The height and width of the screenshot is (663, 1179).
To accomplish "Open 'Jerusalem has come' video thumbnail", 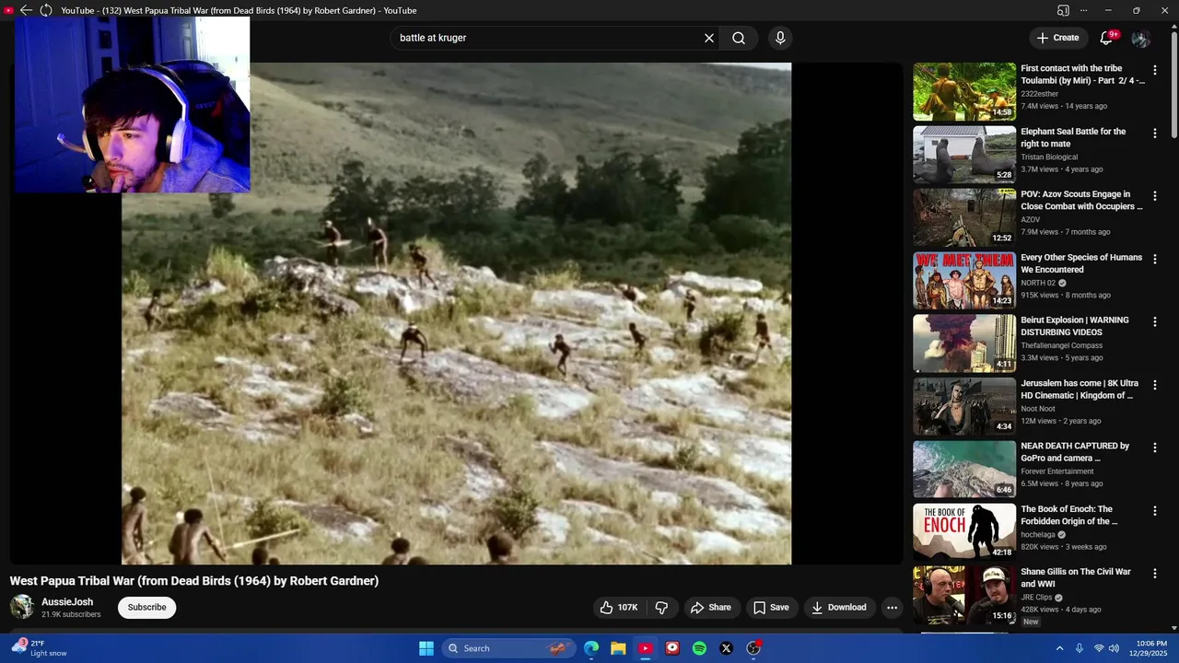I will click(964, 406).
